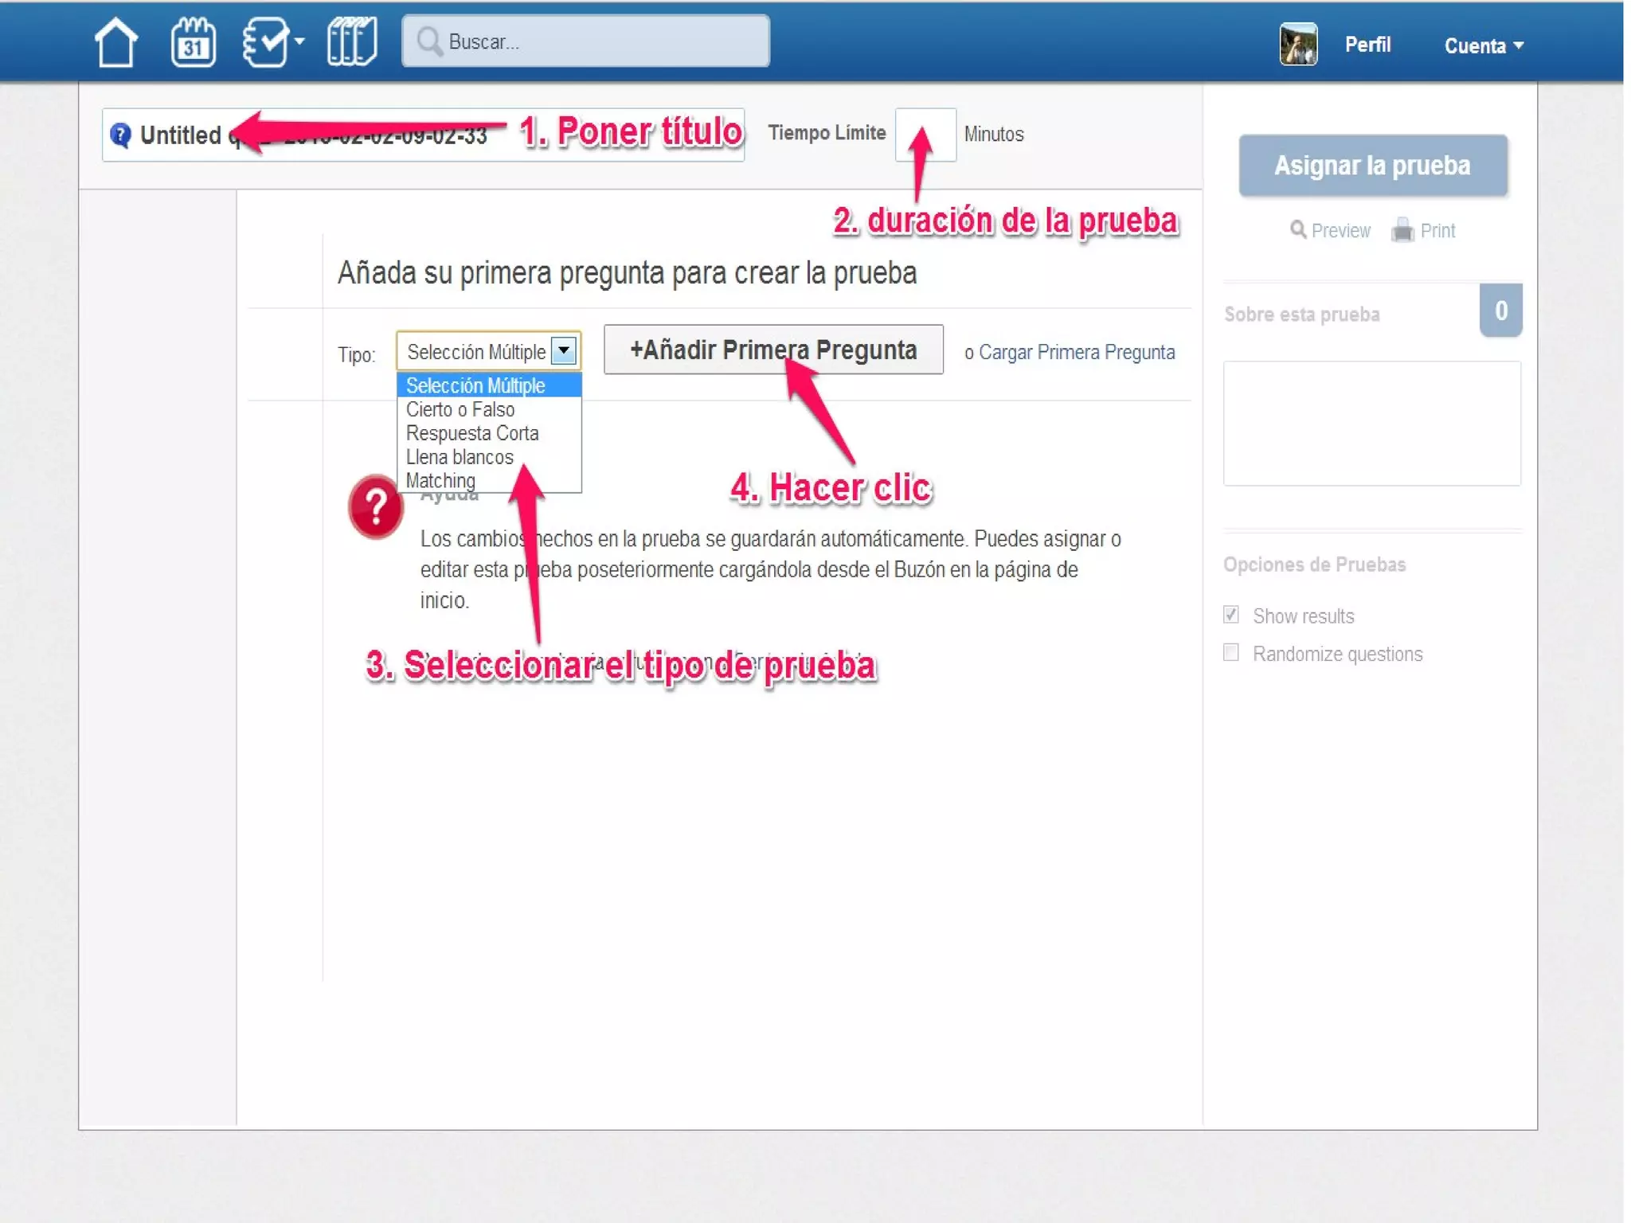This screenshot has height=1223, width=1631.
Task: Choose Respuesta Corta from the list
Action: coord(472,433)
